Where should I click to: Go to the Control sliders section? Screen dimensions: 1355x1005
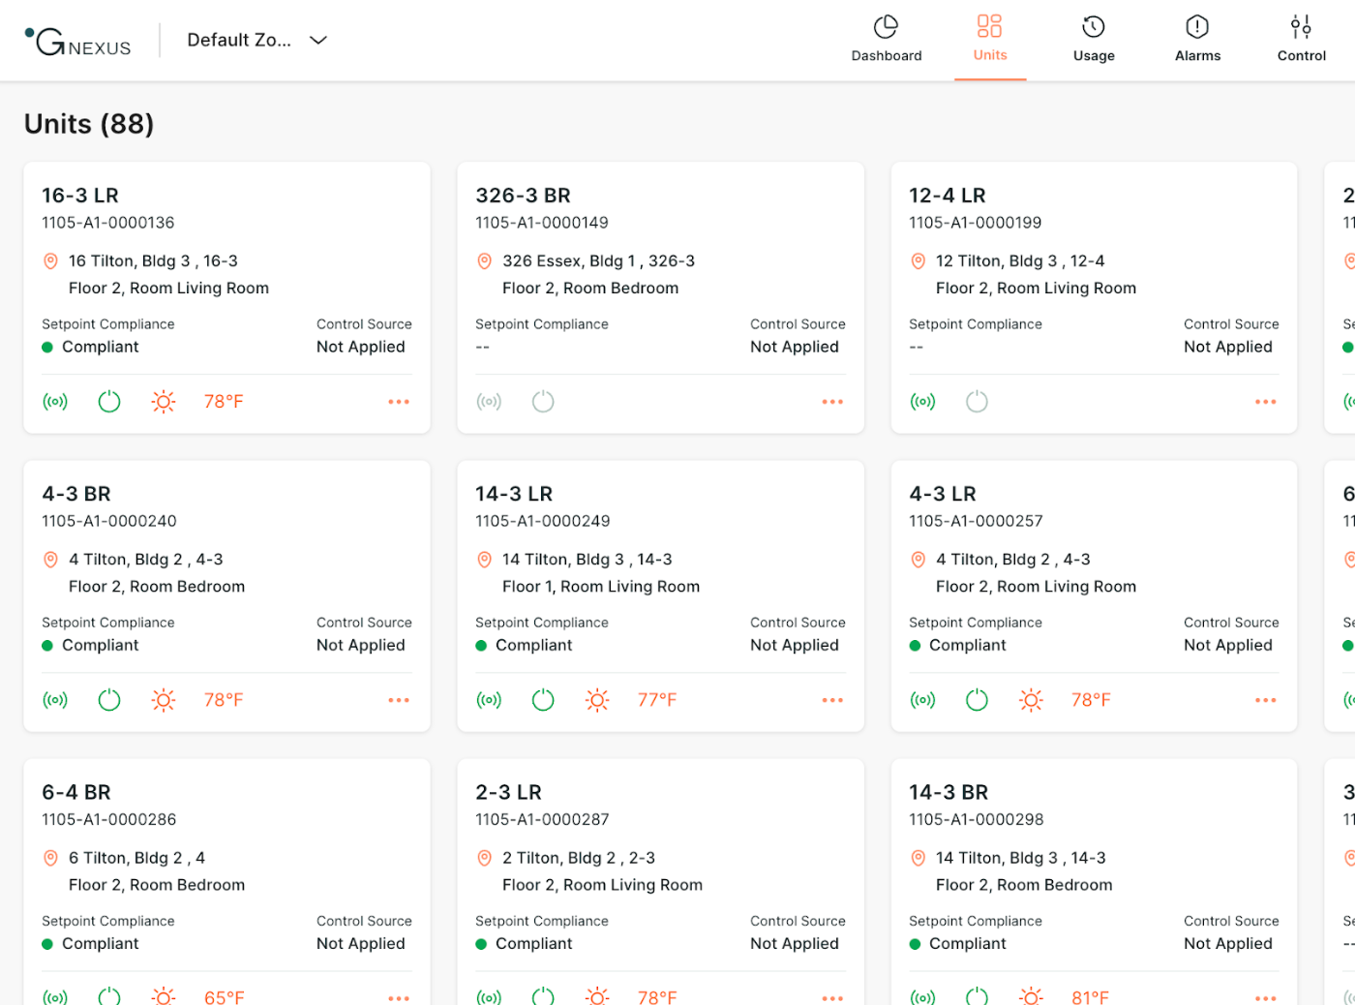pyautogui.click(x=1301, y=39)
